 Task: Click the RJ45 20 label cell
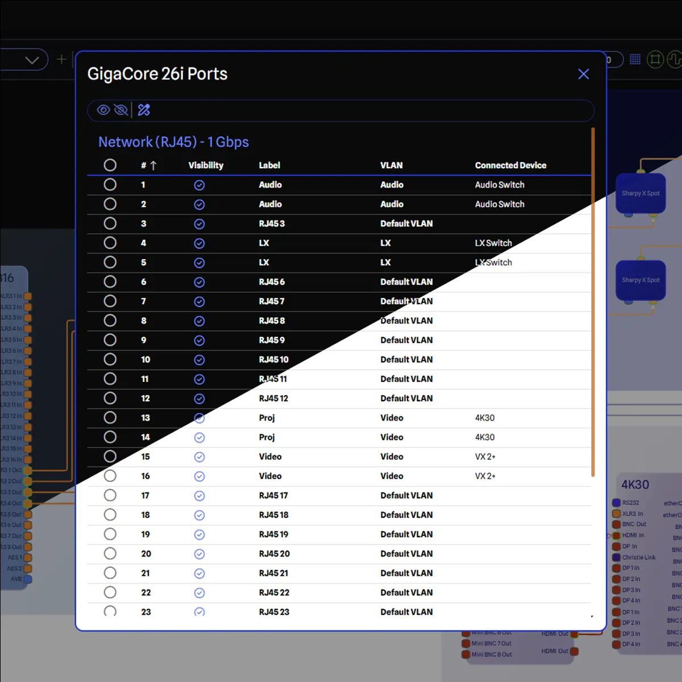click(x=275, y=554)
